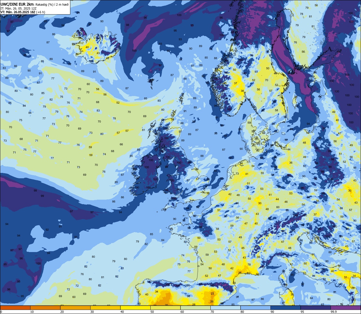
Task: Click the humidity value "38" in southern Norway
Action: [242, 91]
